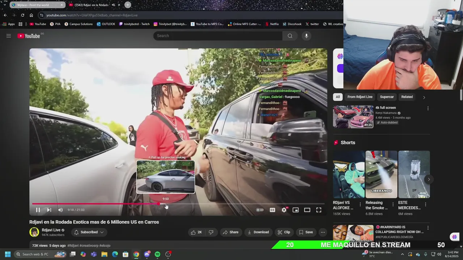Open Spotify from the taskbar
The width and height of the screenshot is (463, 260).
tap(157, 254)
